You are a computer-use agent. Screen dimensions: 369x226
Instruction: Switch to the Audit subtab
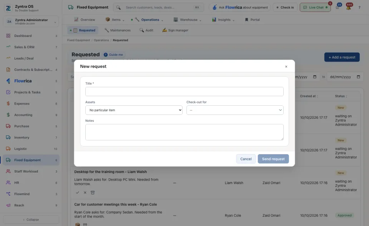146,30
